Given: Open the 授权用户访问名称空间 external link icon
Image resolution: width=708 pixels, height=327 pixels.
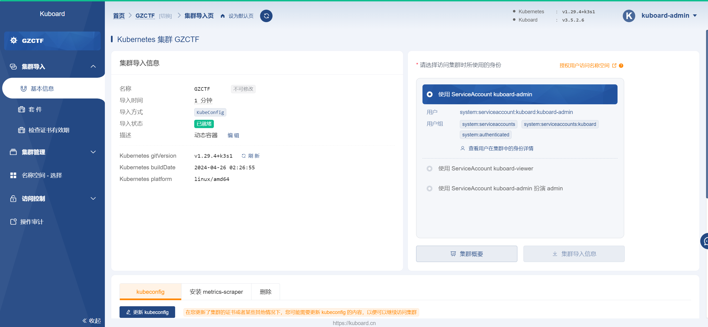Looking at the screenshot, I should (x=614, y=66).
